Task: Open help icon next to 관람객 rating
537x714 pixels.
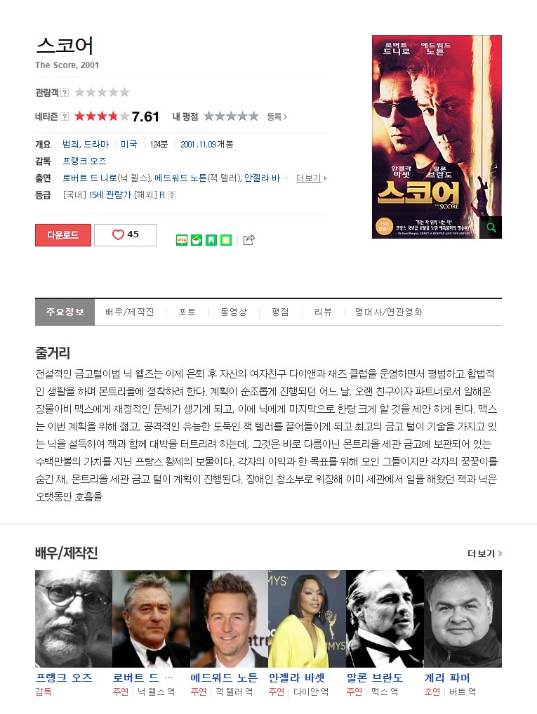Action: tap(65, 93)
